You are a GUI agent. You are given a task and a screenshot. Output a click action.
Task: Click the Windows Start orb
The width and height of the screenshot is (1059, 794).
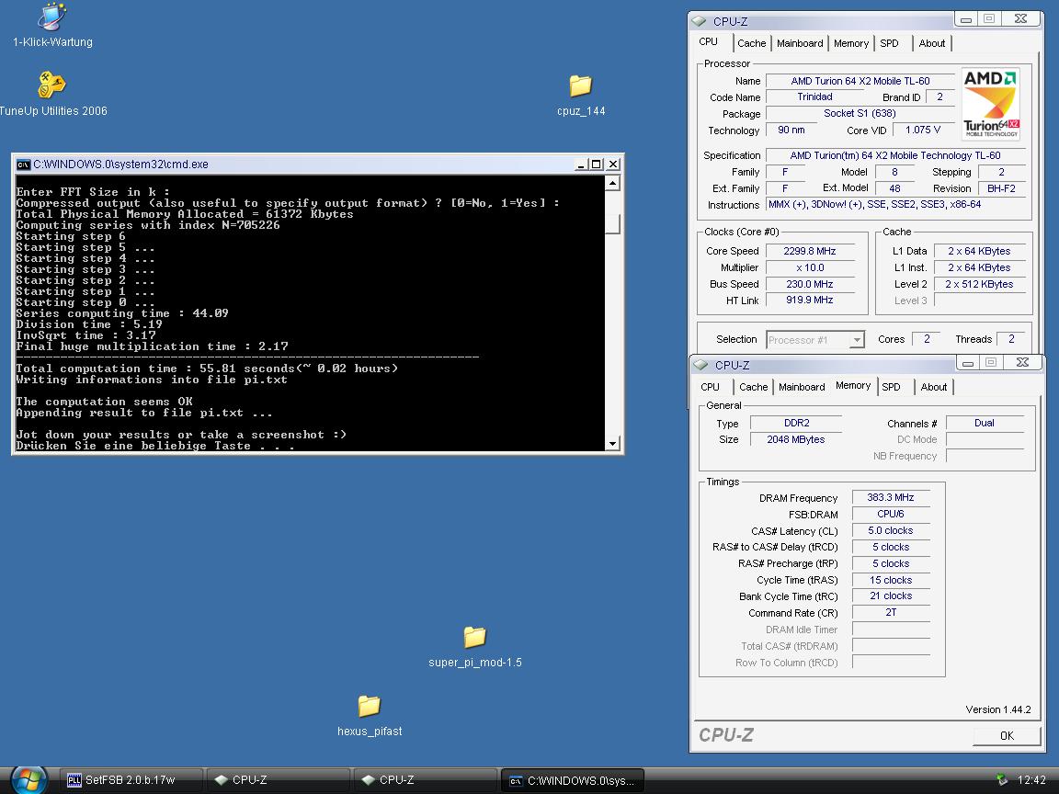coord(29,780)
